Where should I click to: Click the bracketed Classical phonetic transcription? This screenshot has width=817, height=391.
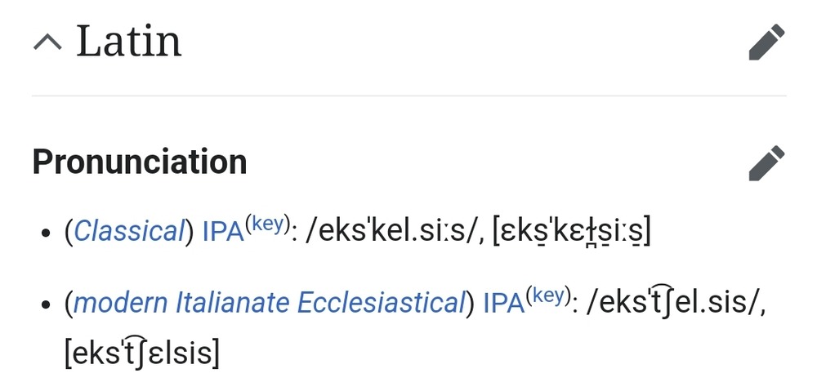point(571,233)
